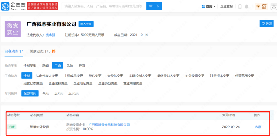Click the 利好 level tag
The width and height of the screenshot is (277, 137).
12,127
